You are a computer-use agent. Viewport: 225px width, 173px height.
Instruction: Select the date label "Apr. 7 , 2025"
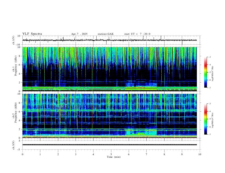(x=79, y=34)
